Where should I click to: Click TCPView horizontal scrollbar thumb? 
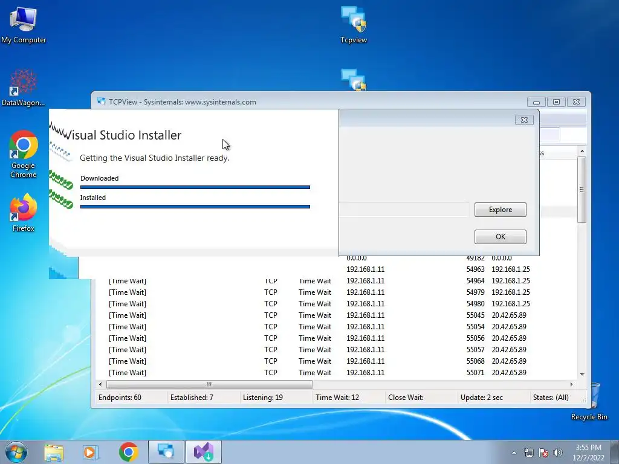pyautogui.click(x=209, y=384)
